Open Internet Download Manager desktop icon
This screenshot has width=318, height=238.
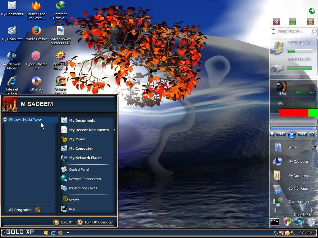60,10
